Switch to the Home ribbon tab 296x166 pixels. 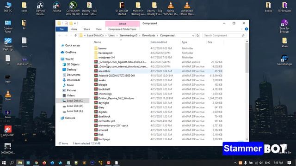coord(74,29)
